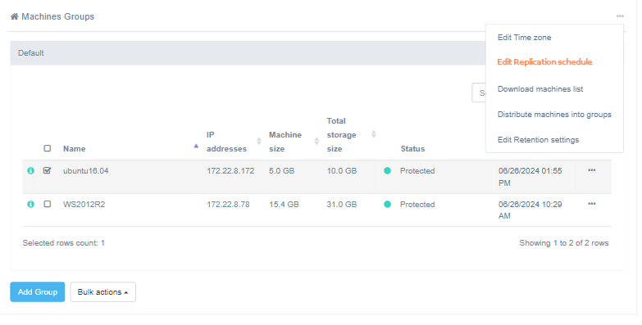The width and height of the screenshot is (642, 325).
Task: Sort by Name using the sort arrow
Action: pyautogui.click(x=196, y=146)
